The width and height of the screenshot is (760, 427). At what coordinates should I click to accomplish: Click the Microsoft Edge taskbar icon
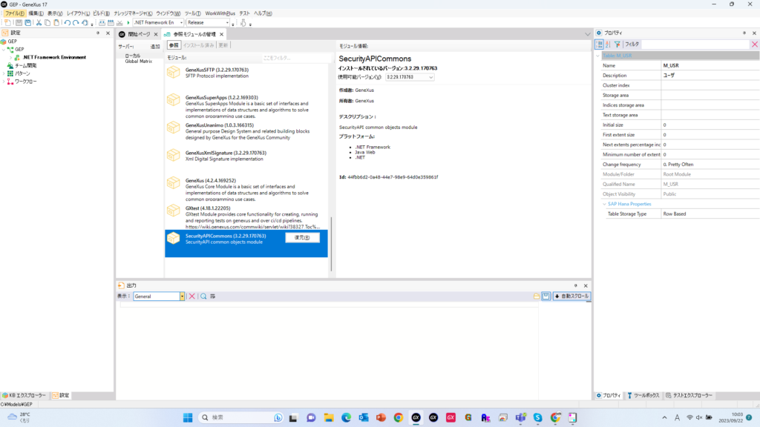[x=346, y=418]
